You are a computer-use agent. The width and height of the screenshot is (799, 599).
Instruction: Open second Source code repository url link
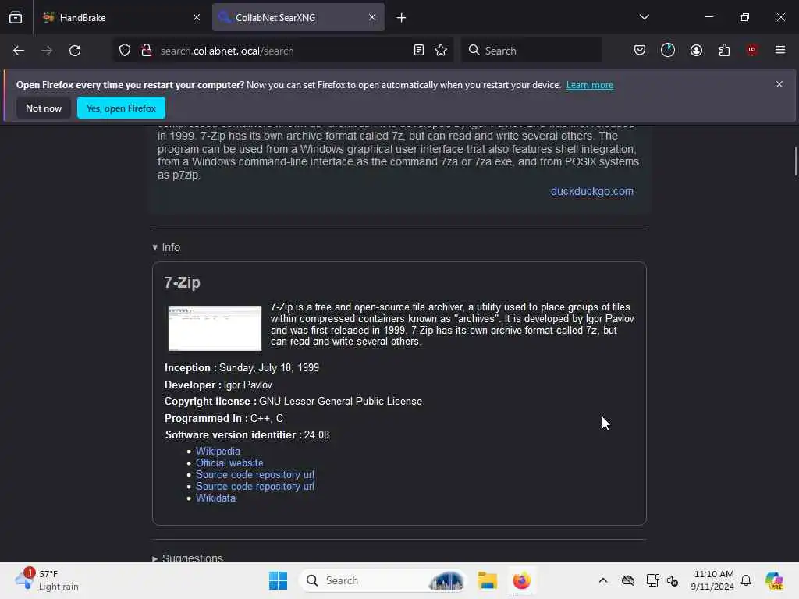[255, 486]
